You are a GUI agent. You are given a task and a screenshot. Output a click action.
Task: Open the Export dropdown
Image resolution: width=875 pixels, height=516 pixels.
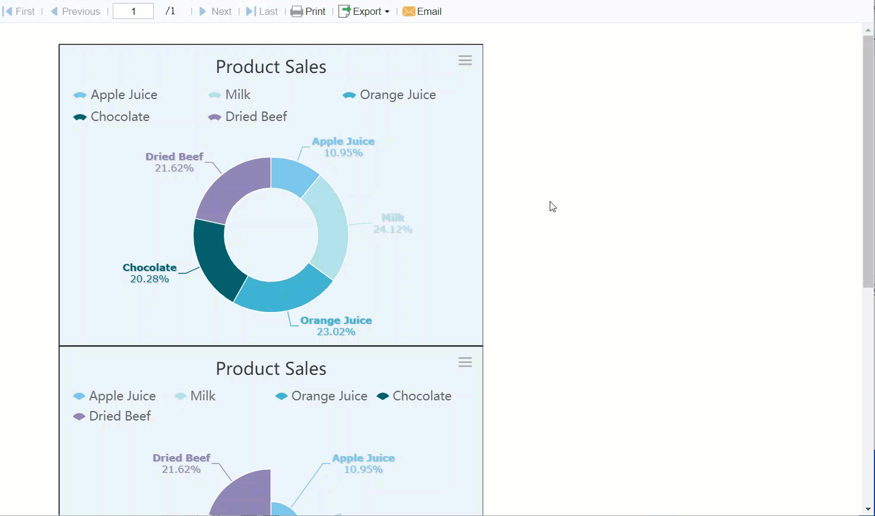pyautogui.click(x=364, y=11)
